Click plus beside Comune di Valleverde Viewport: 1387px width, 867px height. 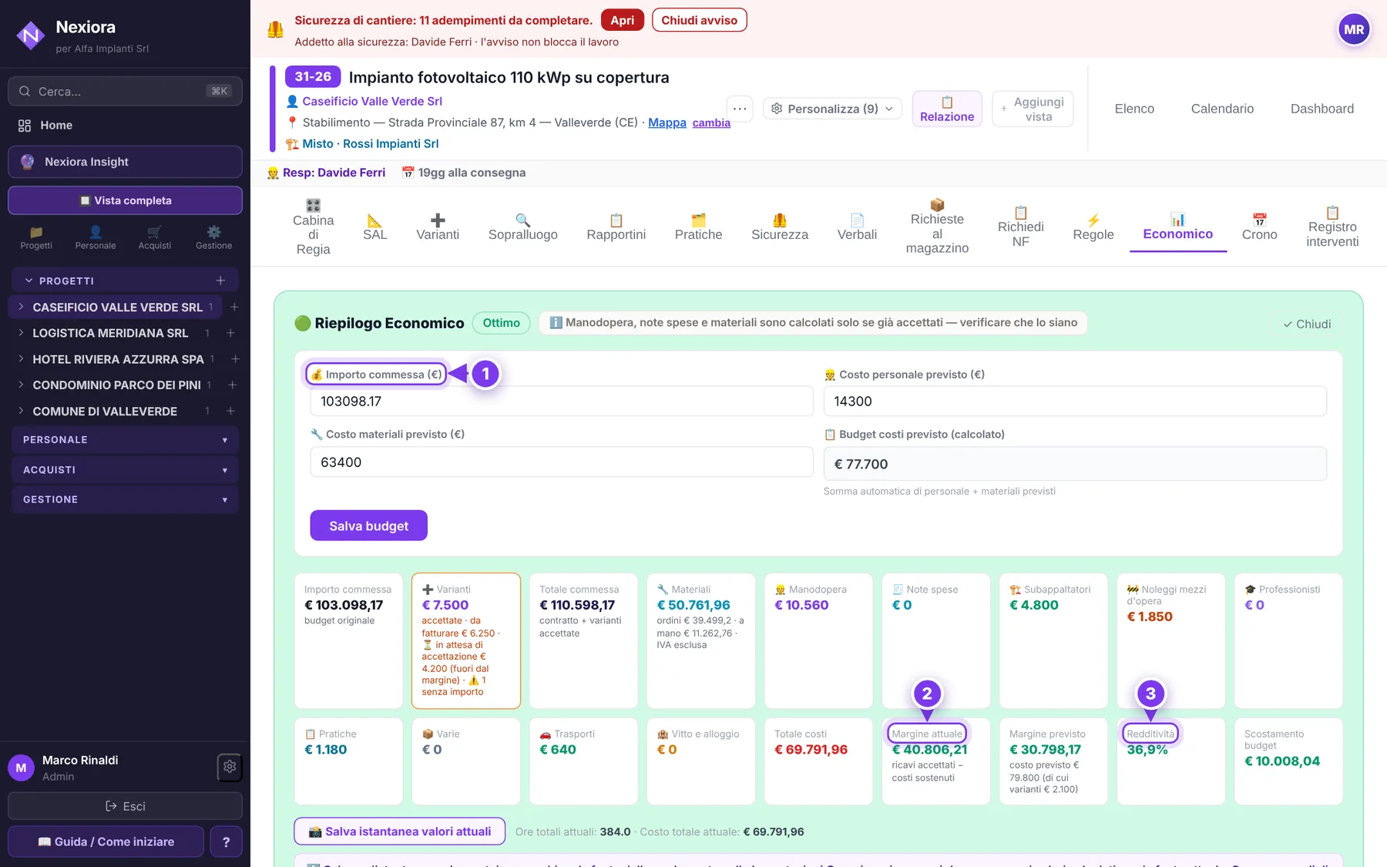pyautogui.click(x=230, y=411)
